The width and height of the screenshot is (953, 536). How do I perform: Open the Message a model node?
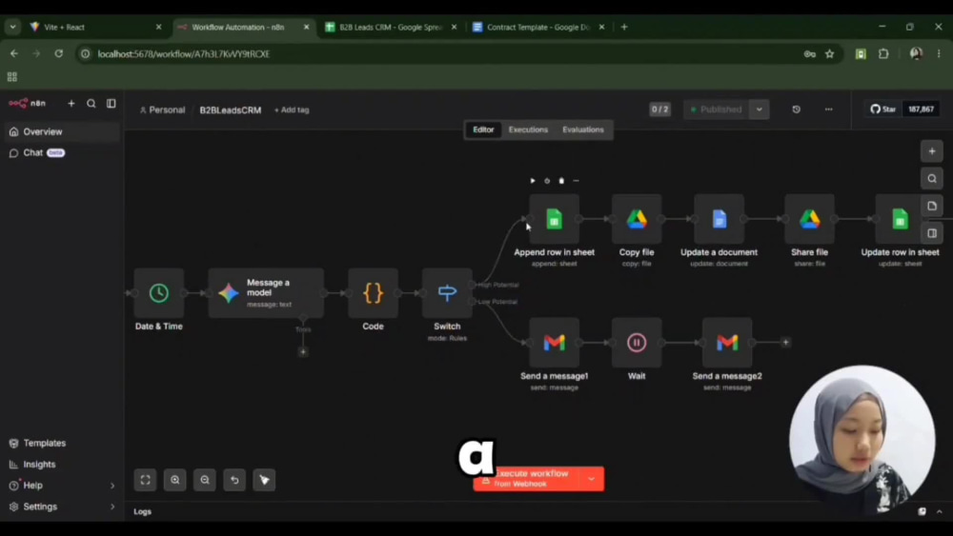point(266,293)
